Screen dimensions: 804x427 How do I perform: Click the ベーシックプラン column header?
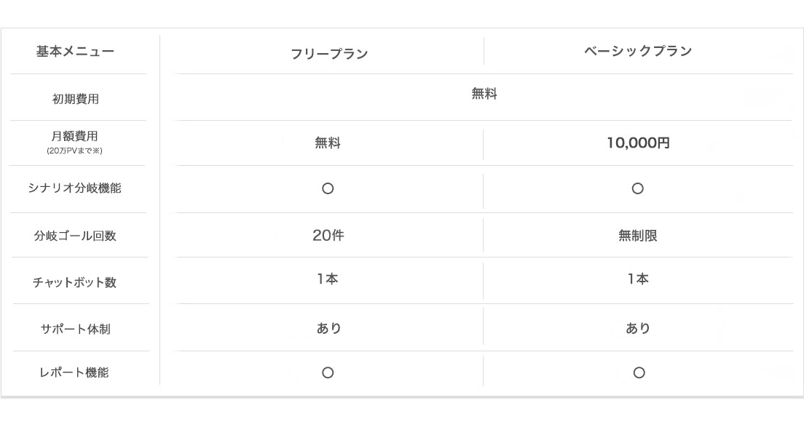pos(638,51)
